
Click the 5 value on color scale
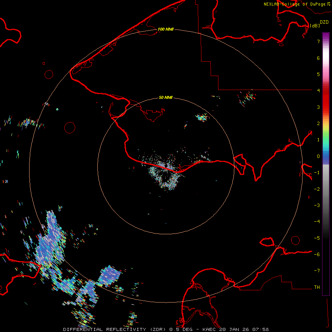pos(318,74)
